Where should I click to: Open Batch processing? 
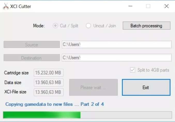click(x=146, y=26)
